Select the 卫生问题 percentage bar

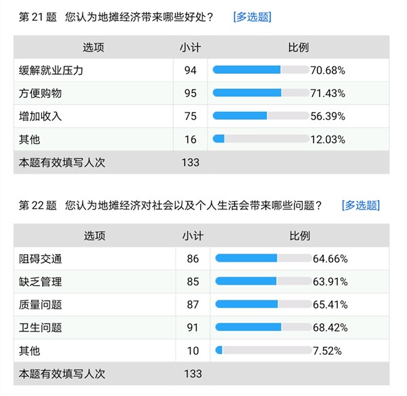pos(263,328)
